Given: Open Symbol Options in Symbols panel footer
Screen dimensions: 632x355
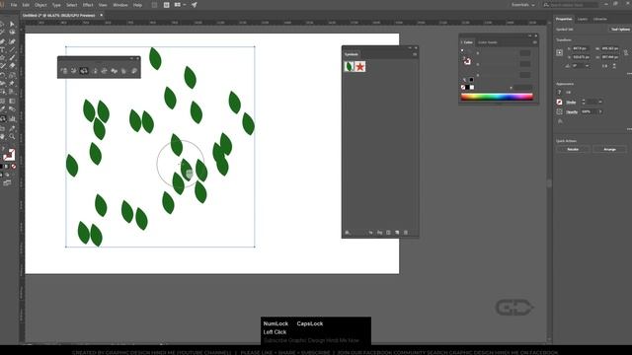Looking at the screenshot, I should coord(388,233).
